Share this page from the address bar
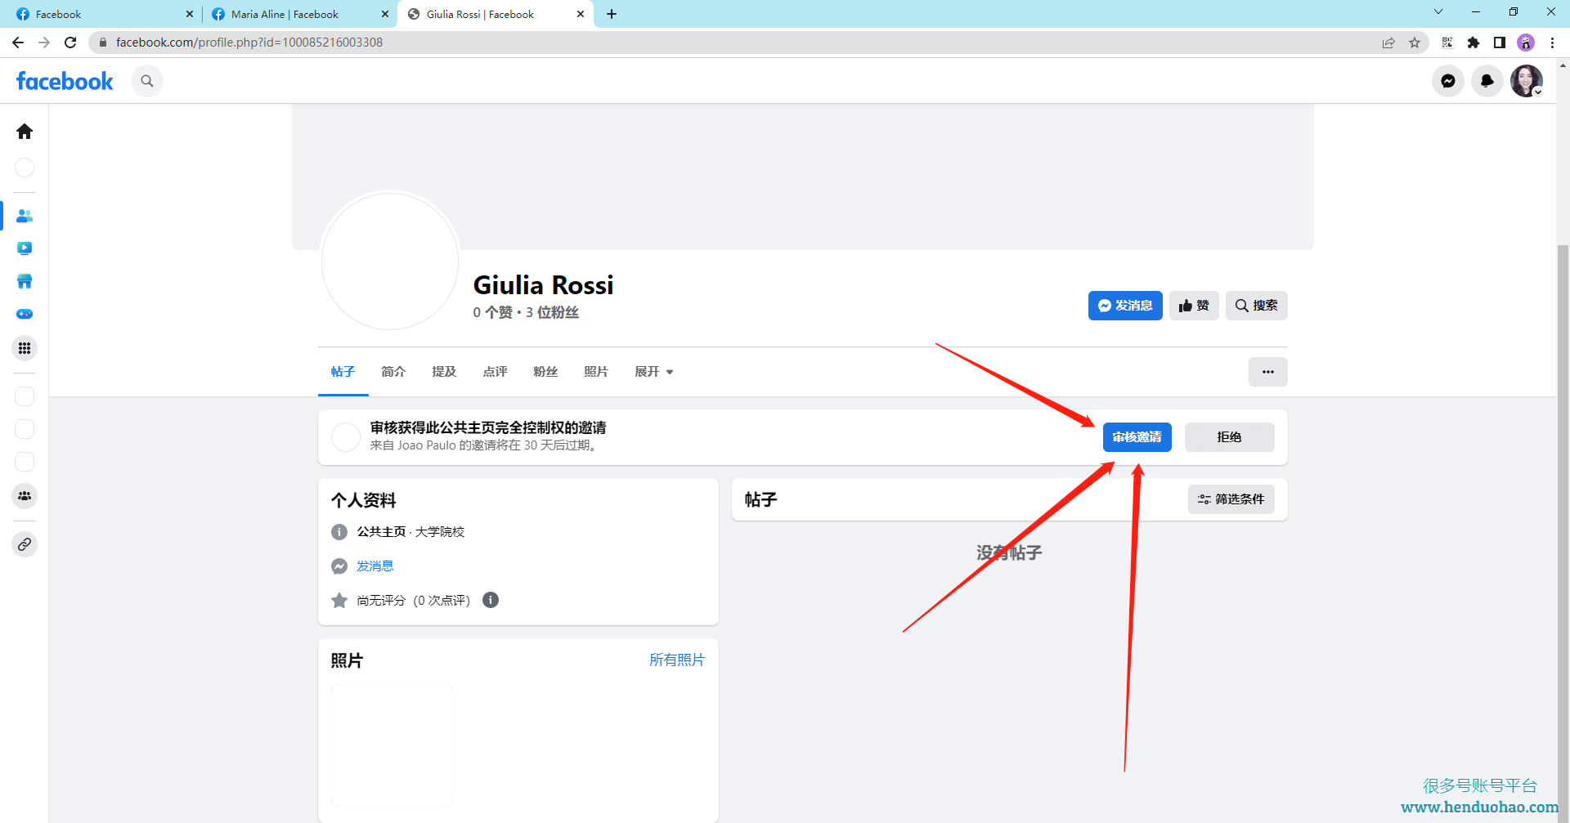This screenshot has width=1570, height=823. 1388,42
